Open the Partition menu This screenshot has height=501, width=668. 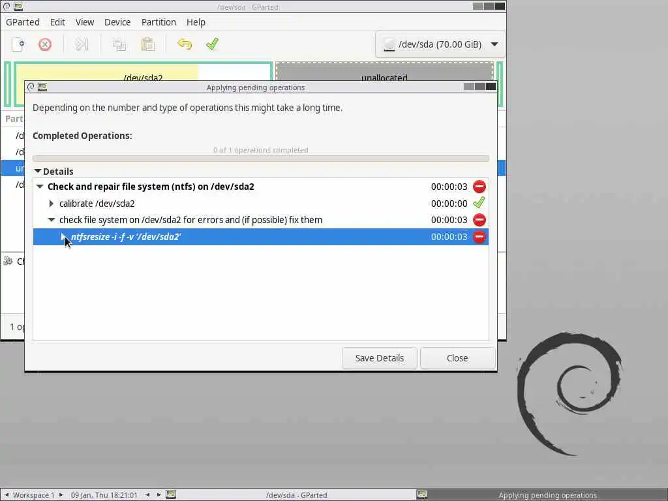pos(159,22)
